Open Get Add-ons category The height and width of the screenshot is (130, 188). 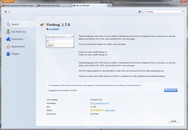coord(20,32)
